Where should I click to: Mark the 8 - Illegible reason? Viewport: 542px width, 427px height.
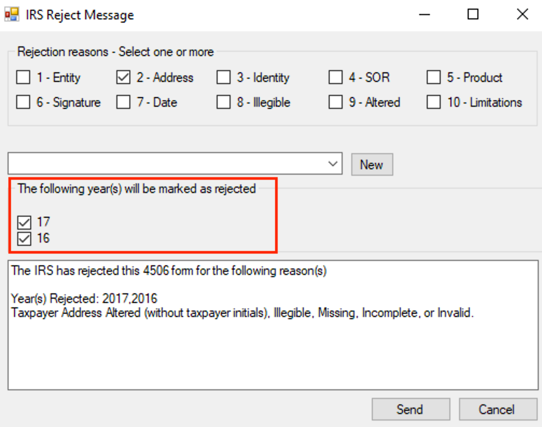224,102
